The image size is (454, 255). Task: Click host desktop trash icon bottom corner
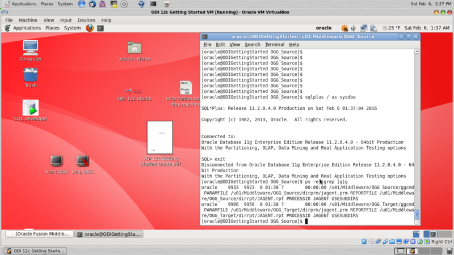click(449, 251)
